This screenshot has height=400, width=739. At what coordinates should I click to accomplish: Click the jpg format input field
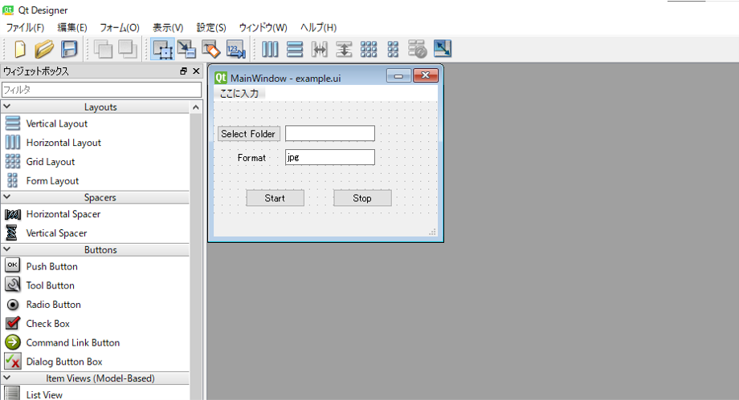coord(330,157)
